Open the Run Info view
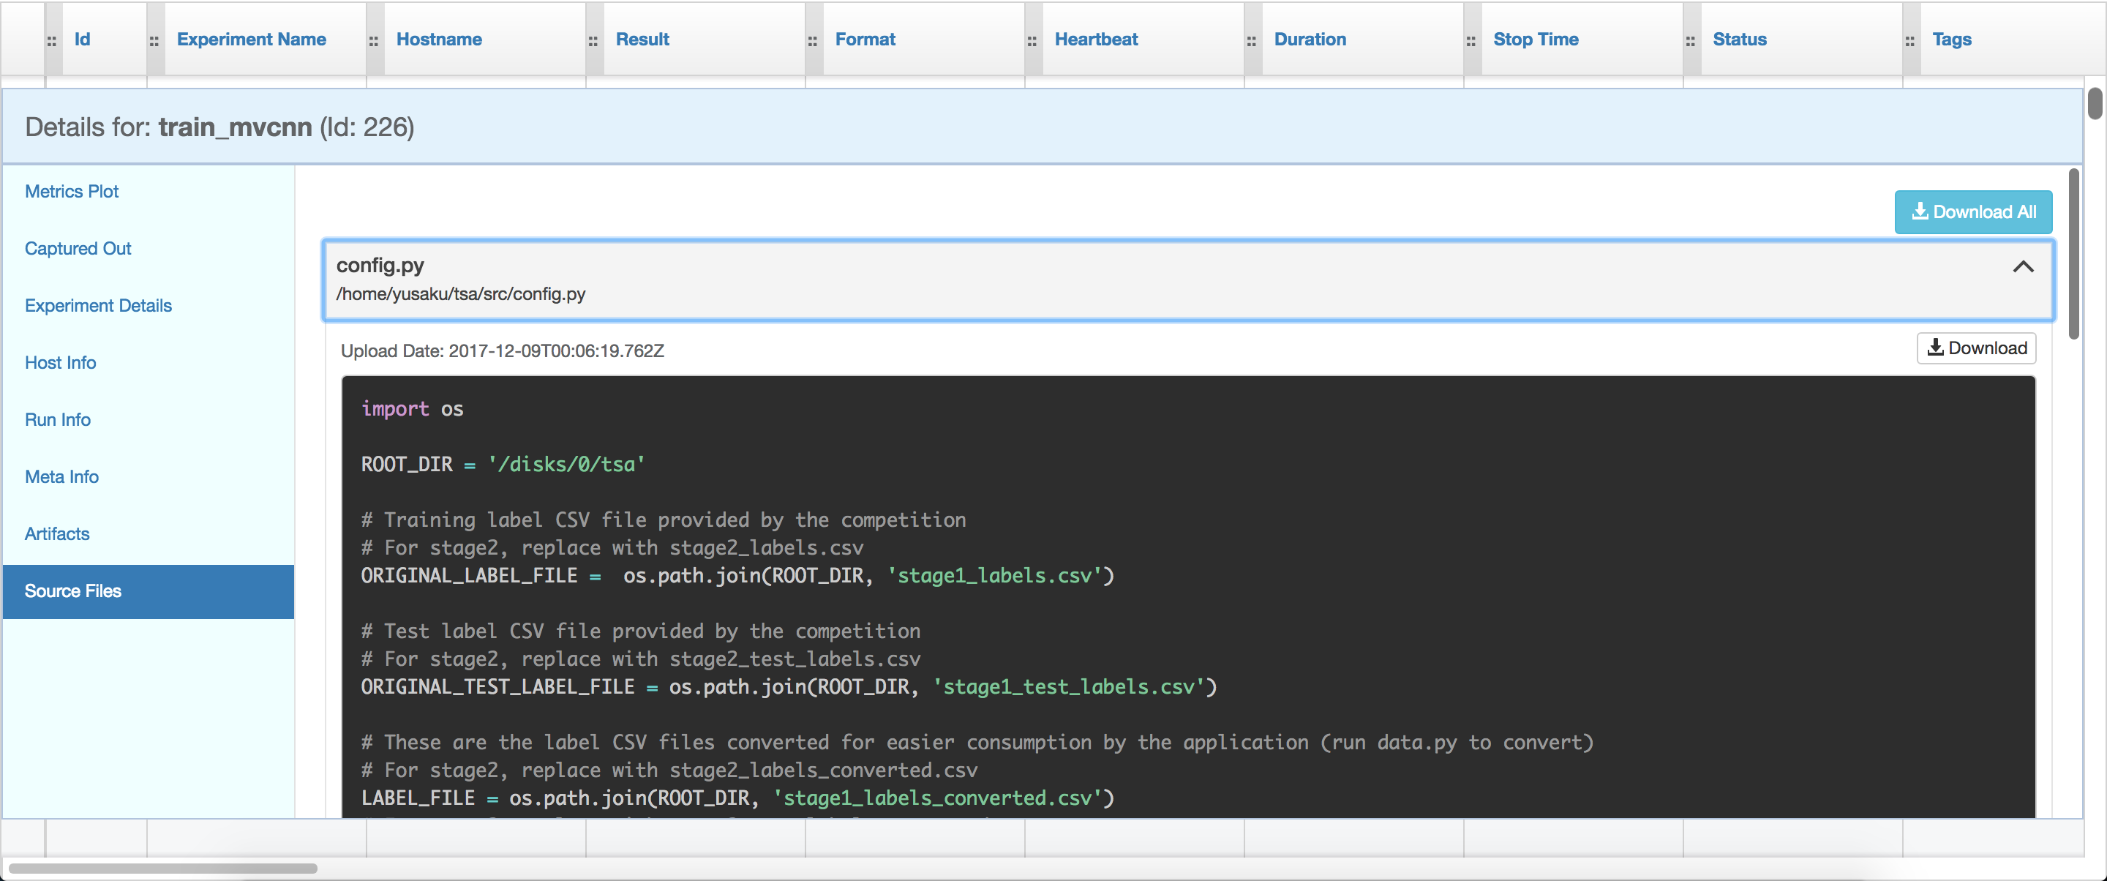The height and width of the screenshot is (881, 2107). [57, 419]
